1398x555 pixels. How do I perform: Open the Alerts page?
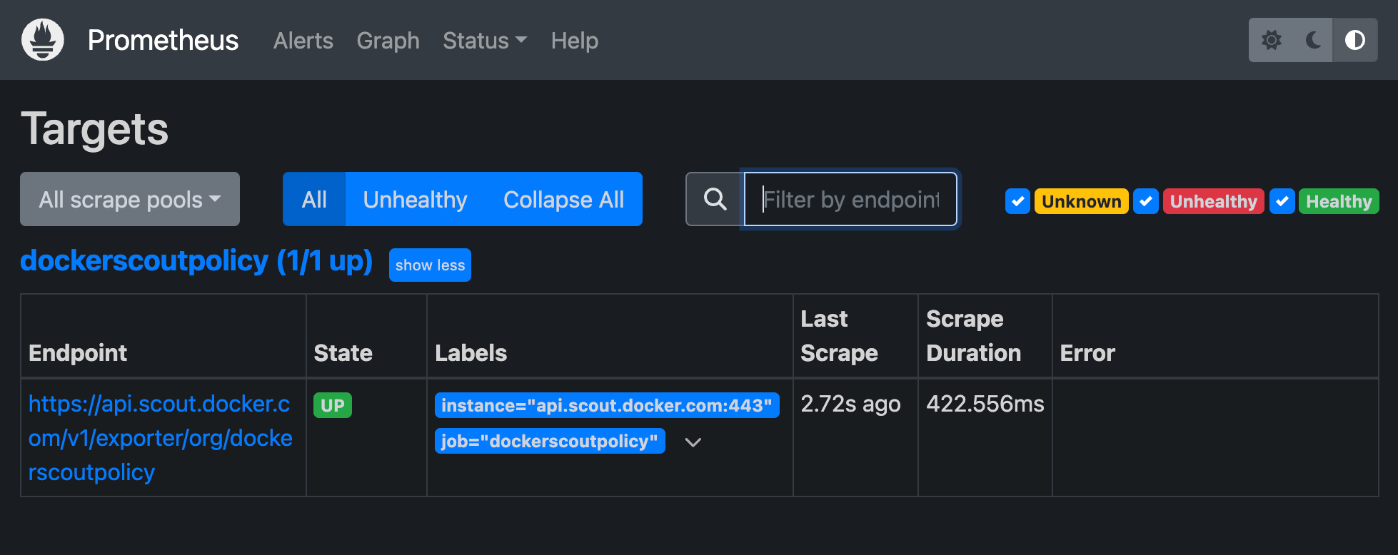click(303, 41)
